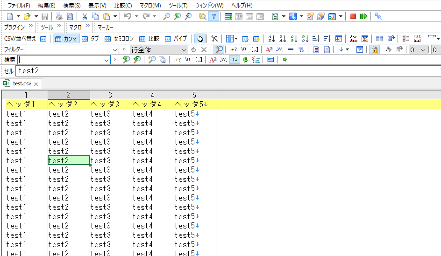Open the Redo history dropdown arrow
Screen dimensions: 441x256
(x=155, y=17)
